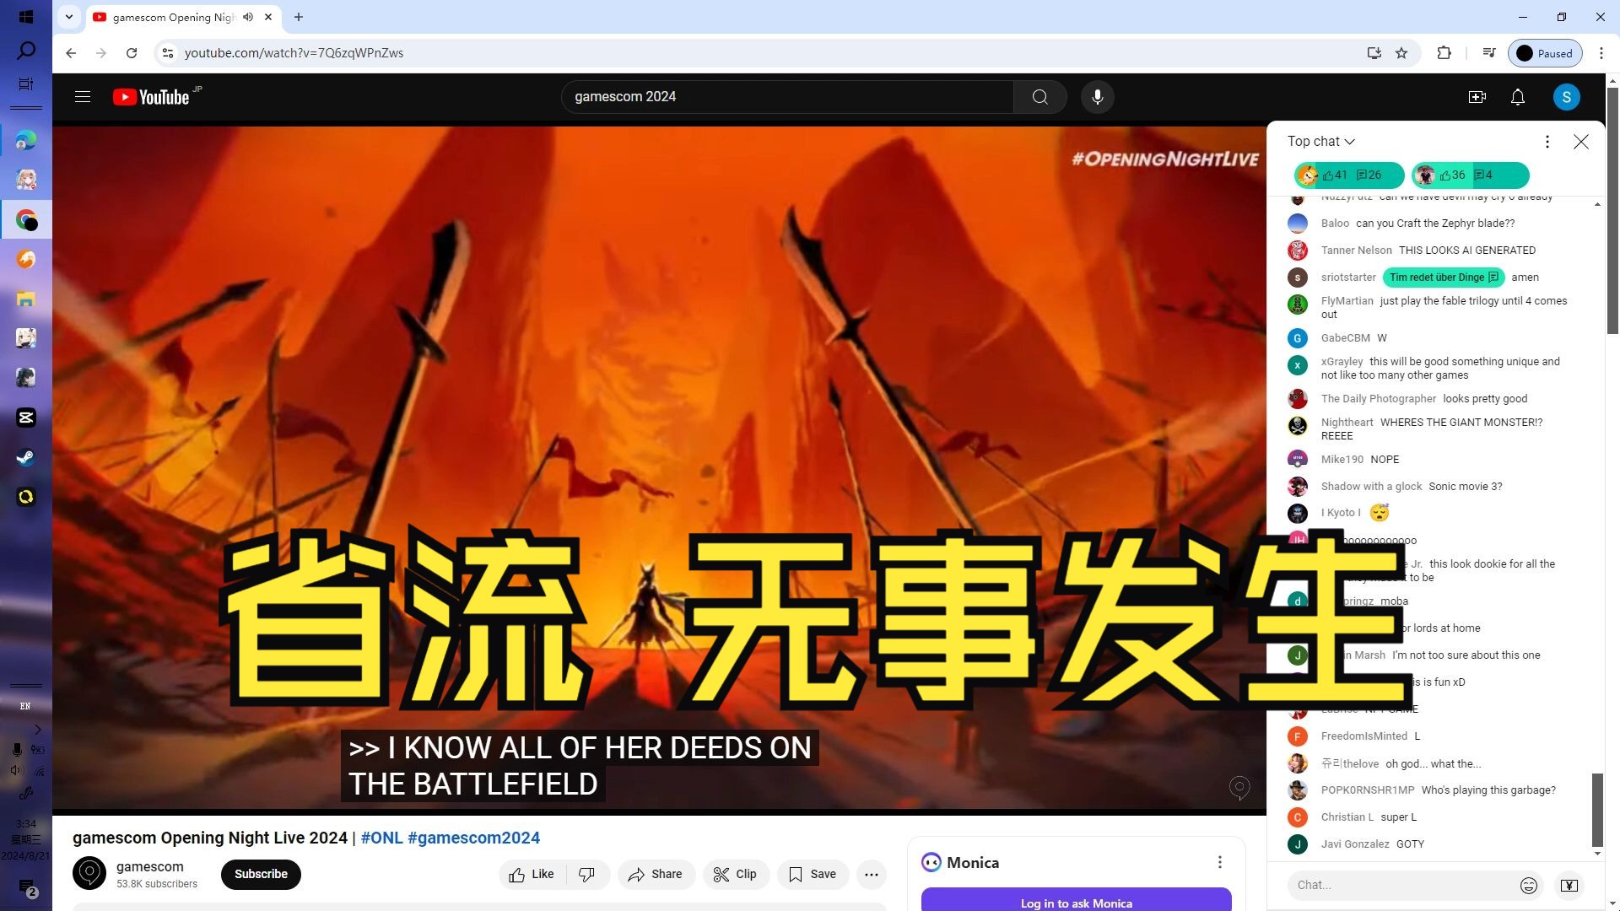This screenshot has height=911, width=1620.
Task: Open File Explorer from taskbar
Action: coord(25,299)
